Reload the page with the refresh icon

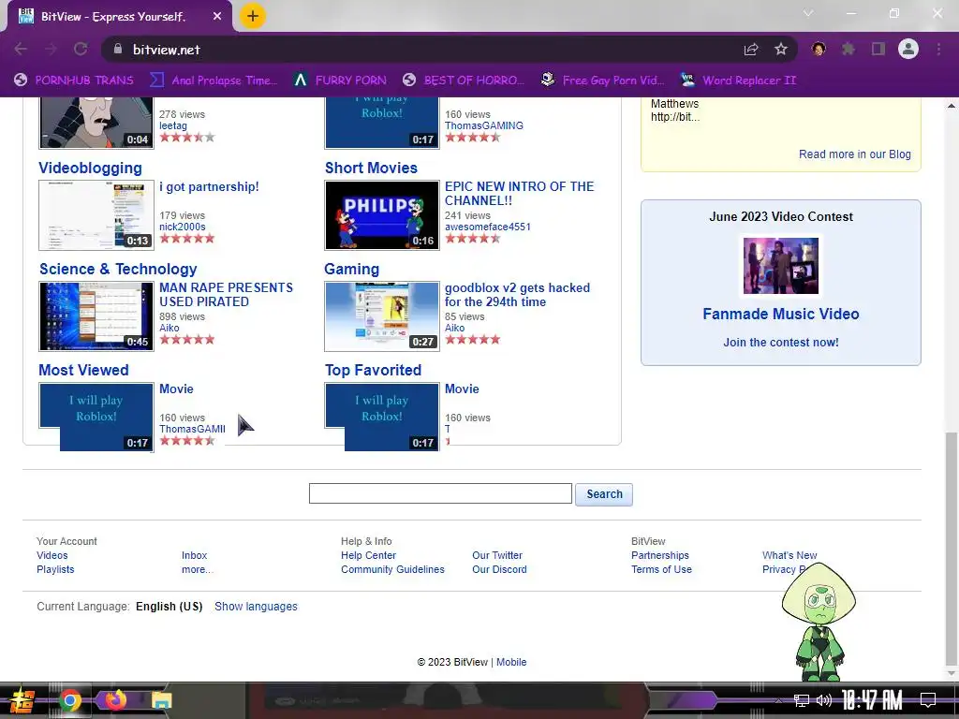point(81,49)
